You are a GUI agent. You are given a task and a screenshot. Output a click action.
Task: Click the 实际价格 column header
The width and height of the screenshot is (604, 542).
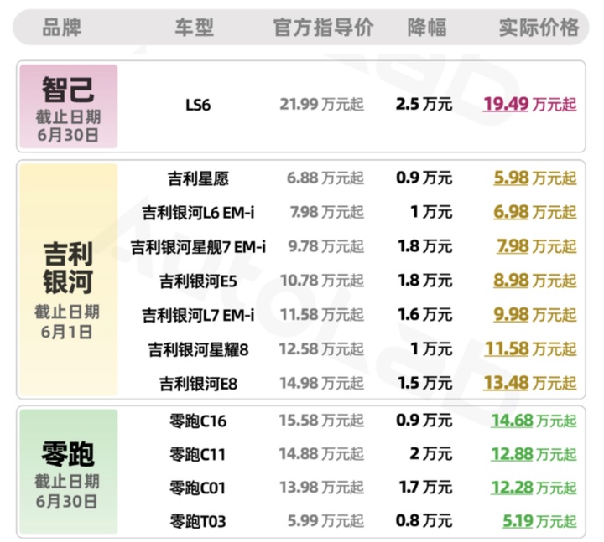(539, 28)
